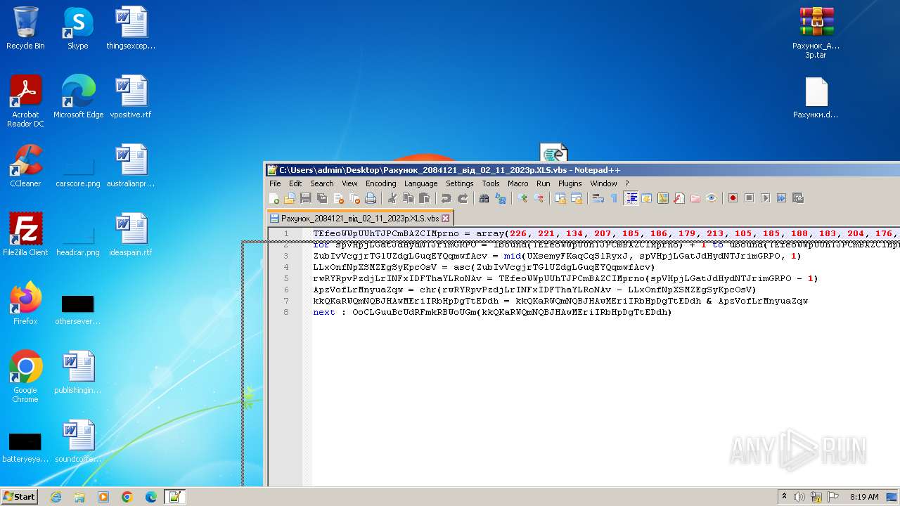Toggle indent guide display
Image resolution: width=900 pixels, height=506 pixels.
(631, 198)
